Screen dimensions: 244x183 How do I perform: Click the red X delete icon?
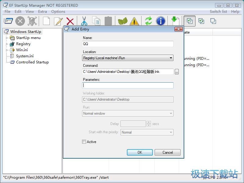click(x=70, y=21)
